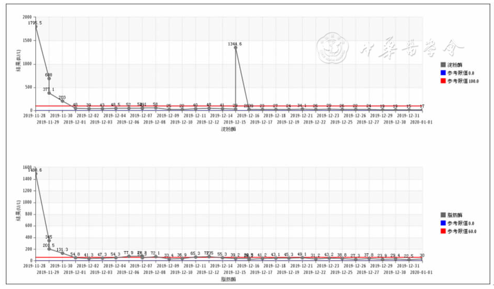Screen dimensions: 494x289
Task: Select the 1480.6 lipase peak data point
Action: tap(36, 174)
